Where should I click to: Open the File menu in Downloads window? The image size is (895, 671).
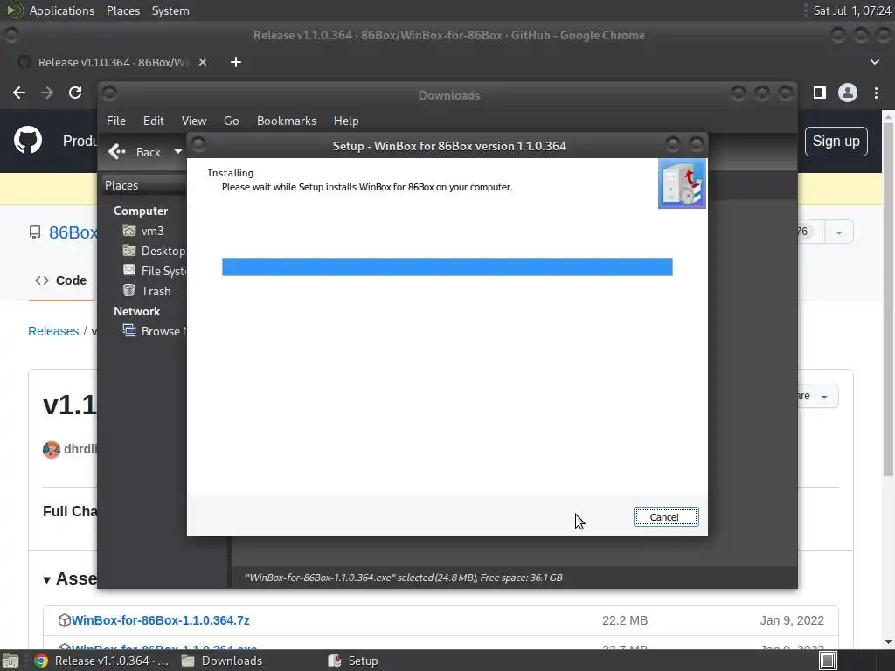(116, 121)
